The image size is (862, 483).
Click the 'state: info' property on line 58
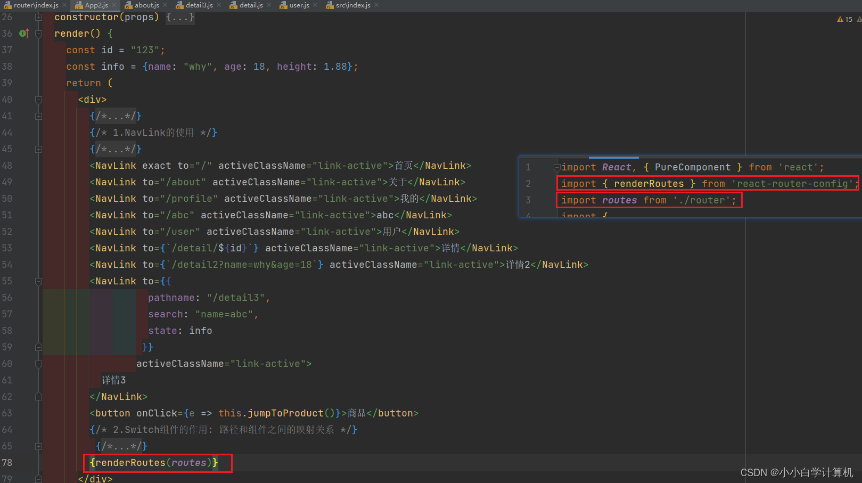(180, 331)
